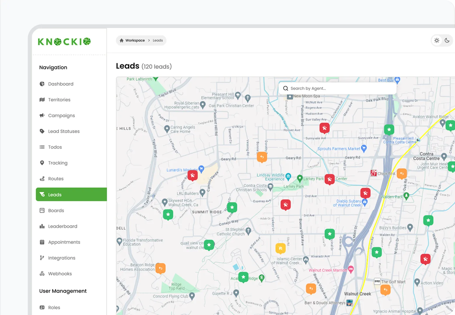Click the "Contra Costa Centre" map label
The height and width of the screenshot is (315, 455).
[x=426, y=156]
